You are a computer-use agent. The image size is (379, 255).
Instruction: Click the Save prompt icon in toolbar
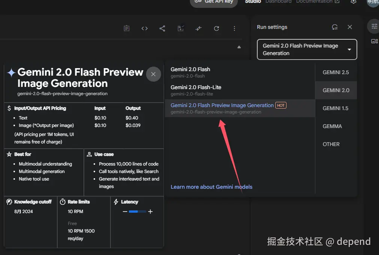[x=181, y=28]
